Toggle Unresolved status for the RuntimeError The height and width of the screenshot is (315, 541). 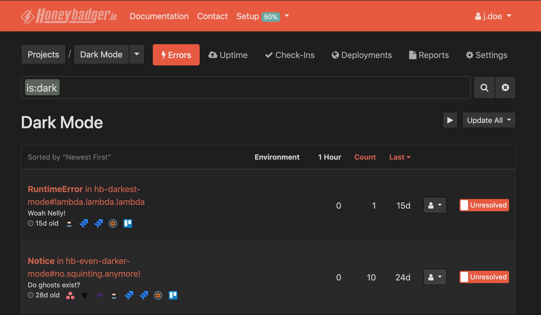tap(484, 205)
